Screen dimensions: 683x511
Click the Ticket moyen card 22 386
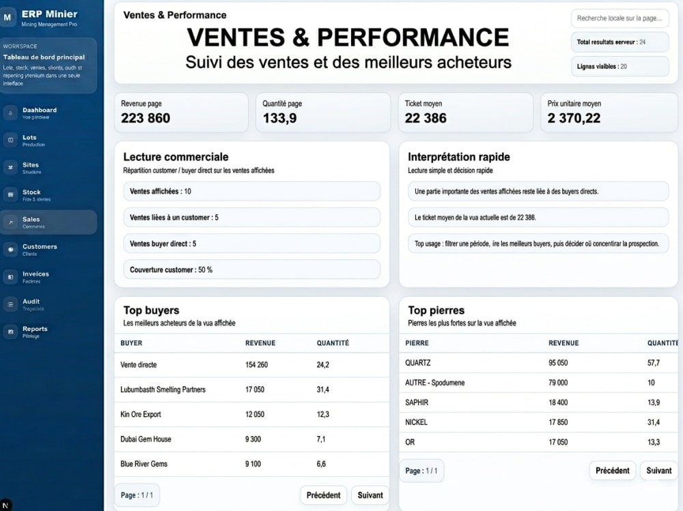pyautogui.click(x=466, y=113)
